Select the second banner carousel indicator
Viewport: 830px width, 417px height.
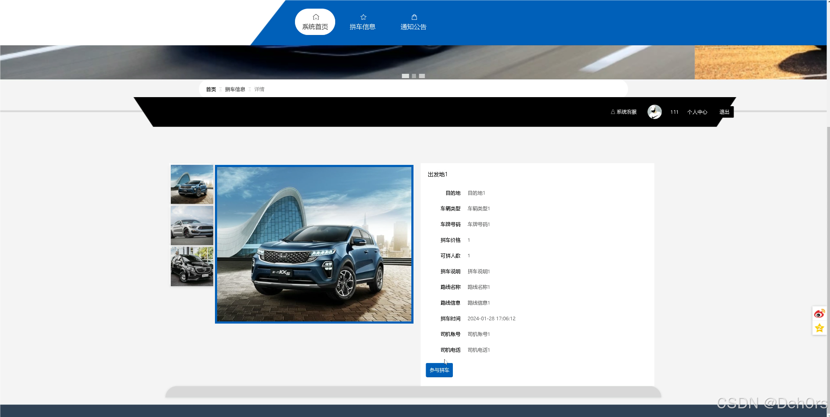pos(414,76)
